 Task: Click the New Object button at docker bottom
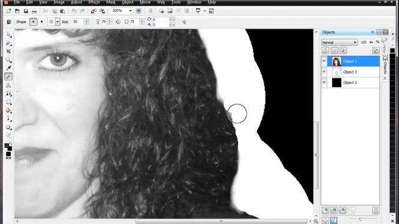[x=325, y=210]
